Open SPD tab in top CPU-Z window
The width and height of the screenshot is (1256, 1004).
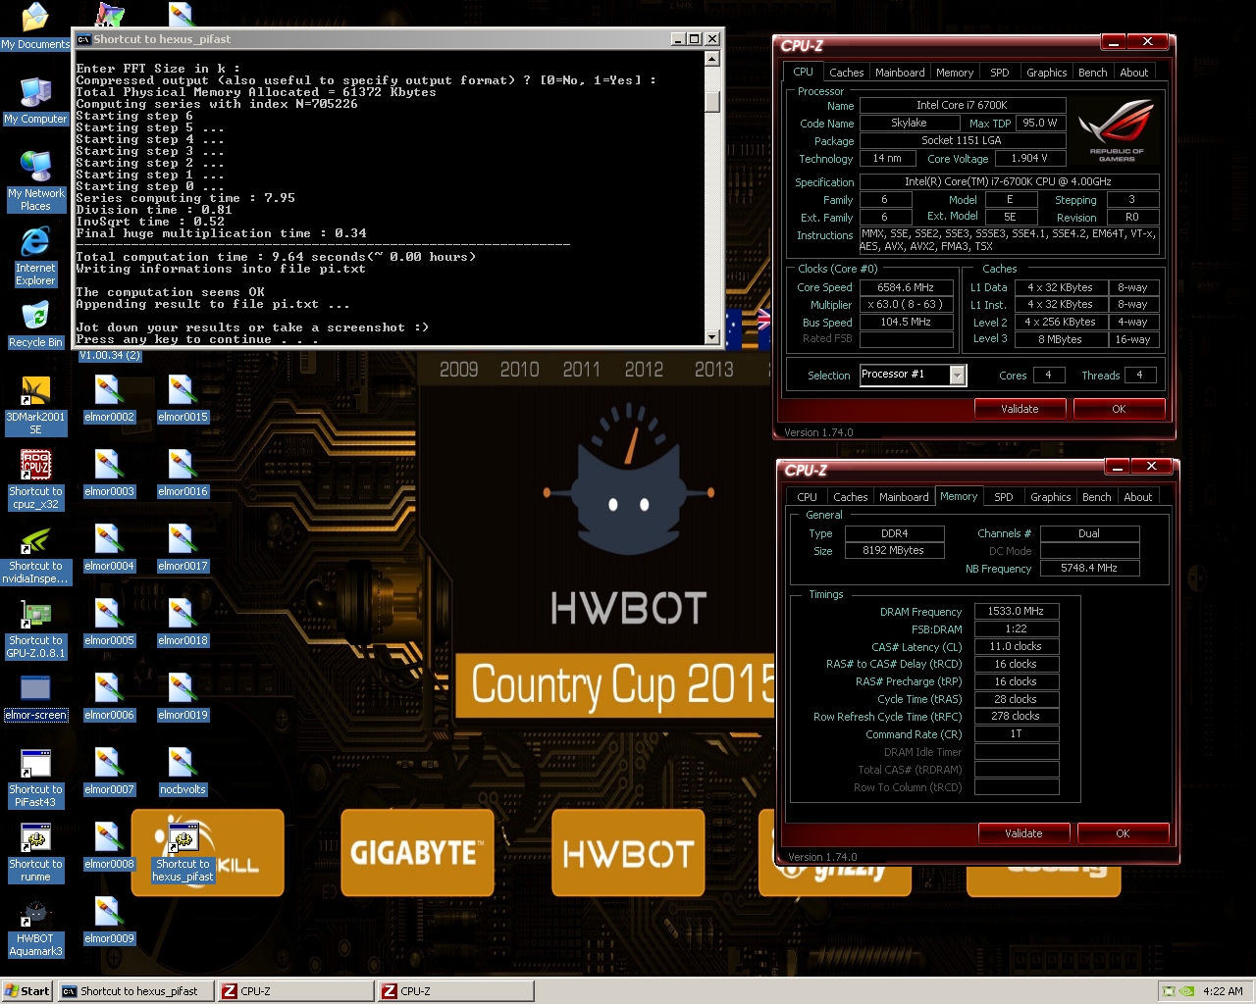pyautogui.click(x=1000, y=73)
